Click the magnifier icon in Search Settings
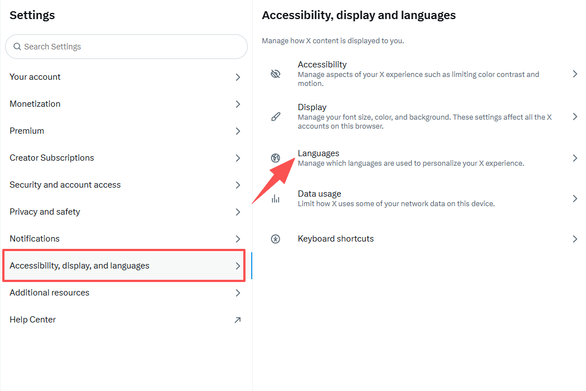This screenshot has width=586, height=391. pyautogui.click(x=17, y=47)
